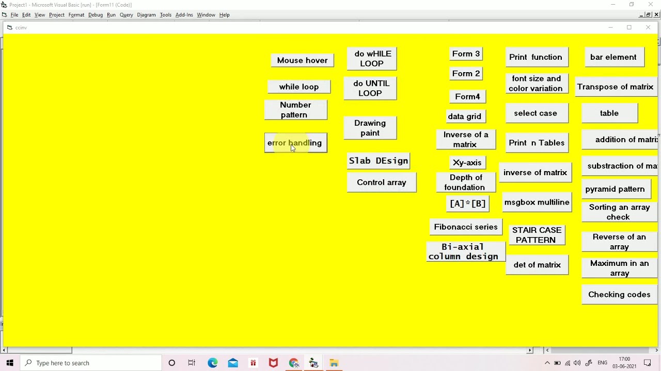
Task: Open the Drawing paint form
Action: 370,128
